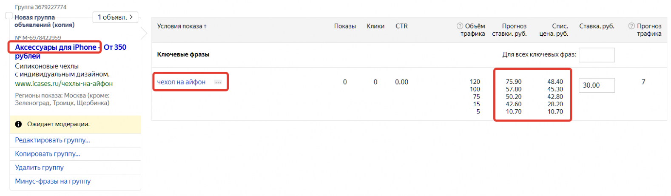Tick the checkbox for Новая группа объявлений
Screen dimensions: 671x196
tap(9, 16)
